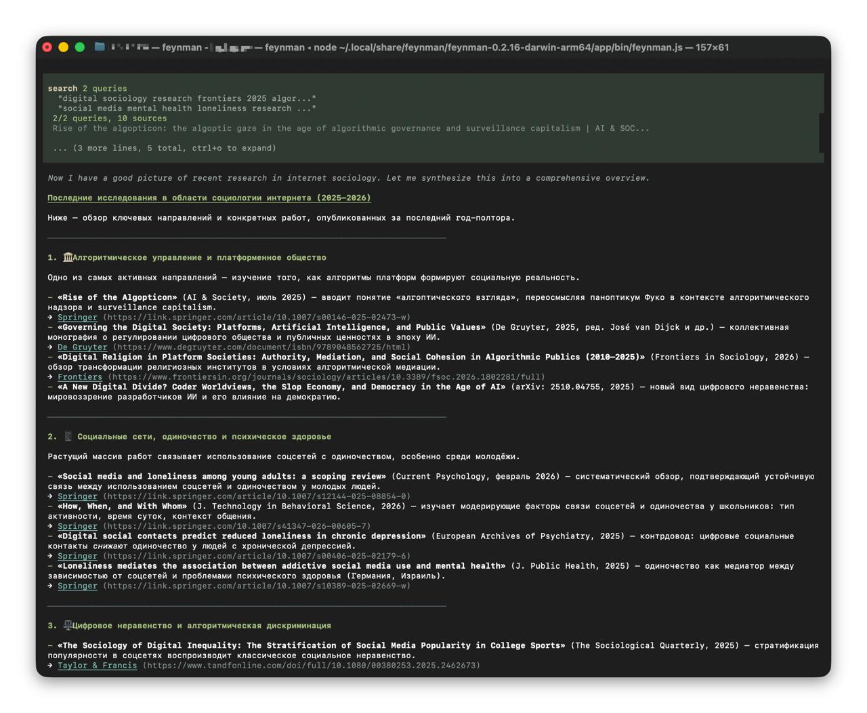867x713 pixels.
Task: Visit Springer link for chronic depression study
Action: (77, 556)
